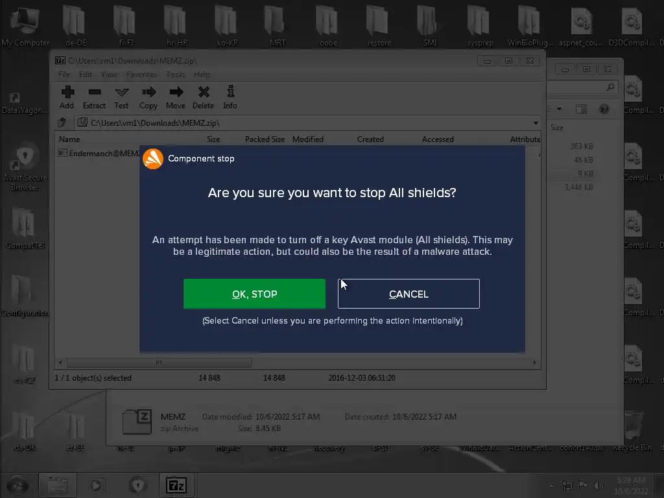Click the Add icon in 7-Zip toolbar
664x498 pixels.
[67, 92]
